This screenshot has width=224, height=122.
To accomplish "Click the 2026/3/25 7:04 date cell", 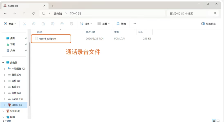I will point(95,38).
